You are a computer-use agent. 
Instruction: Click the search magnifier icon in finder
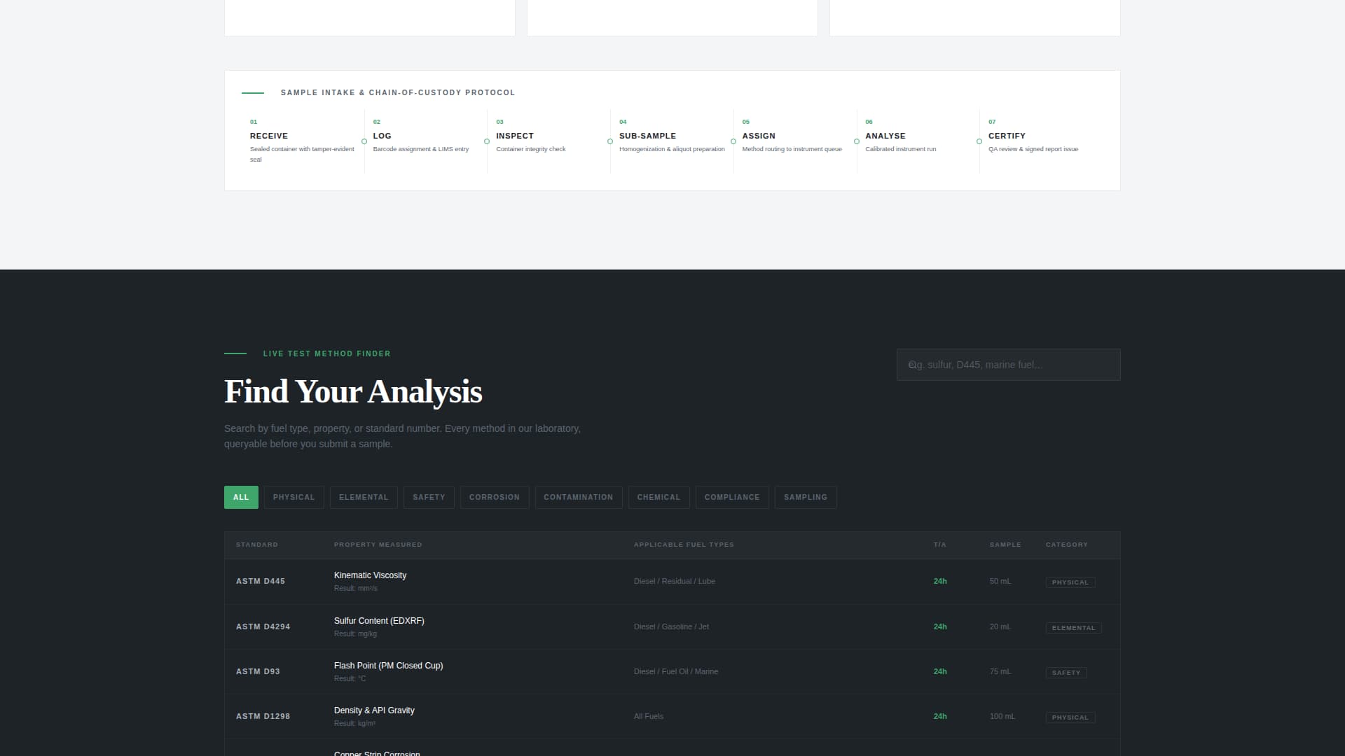click(x=912, y=365)
